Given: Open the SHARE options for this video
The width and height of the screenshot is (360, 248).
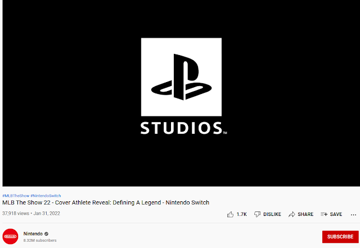Looking at the screenshot, I should [301, 214].
